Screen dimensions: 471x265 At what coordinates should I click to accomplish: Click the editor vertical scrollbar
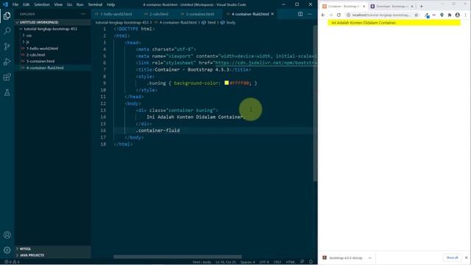[x=315, y=103]
